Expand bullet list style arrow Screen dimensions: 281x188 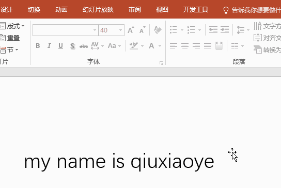pyautogui.click(x=182, y=30)
